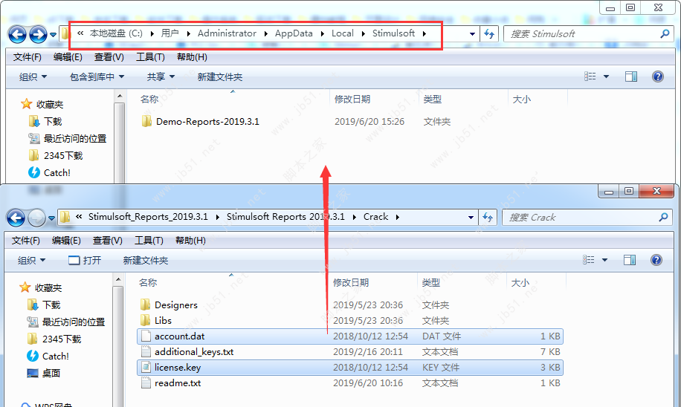The image size is (681, 407).
Task: Click the Back arrow in the Stimulsoft window
Action: pyautogui.click(x=17, y=34)
